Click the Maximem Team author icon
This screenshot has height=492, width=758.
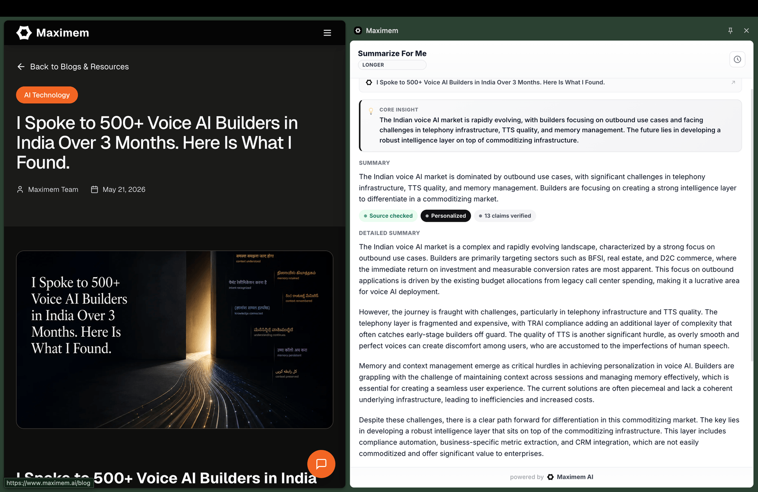(x=20, y=189)
